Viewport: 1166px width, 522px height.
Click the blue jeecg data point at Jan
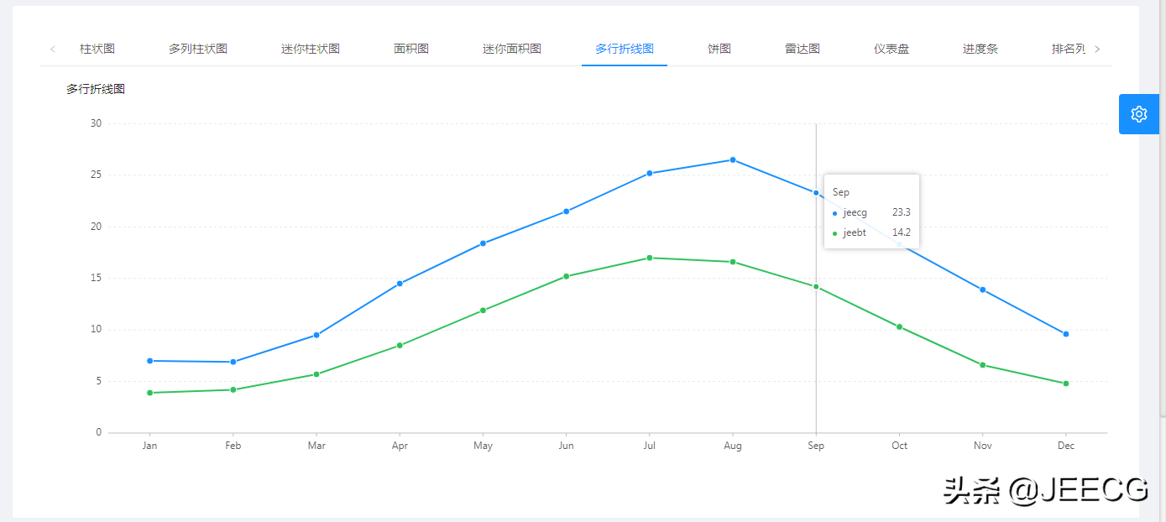click(150, 361)
